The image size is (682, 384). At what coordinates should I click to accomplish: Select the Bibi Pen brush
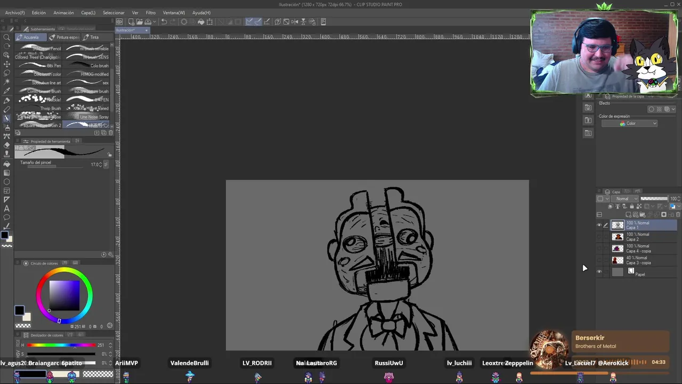[x=39, y=66]
